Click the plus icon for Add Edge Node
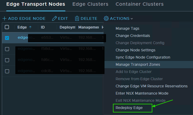This screenshot has height=115, width=193. (5, 19)
